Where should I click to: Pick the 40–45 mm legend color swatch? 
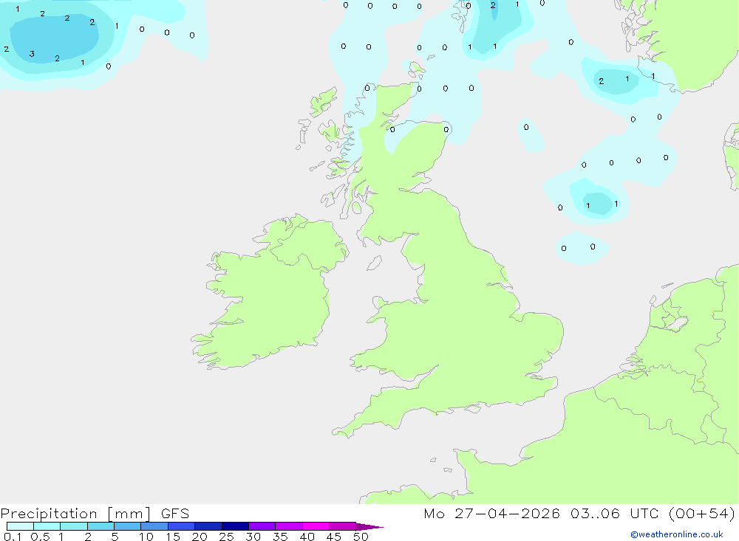pos(316,526)
